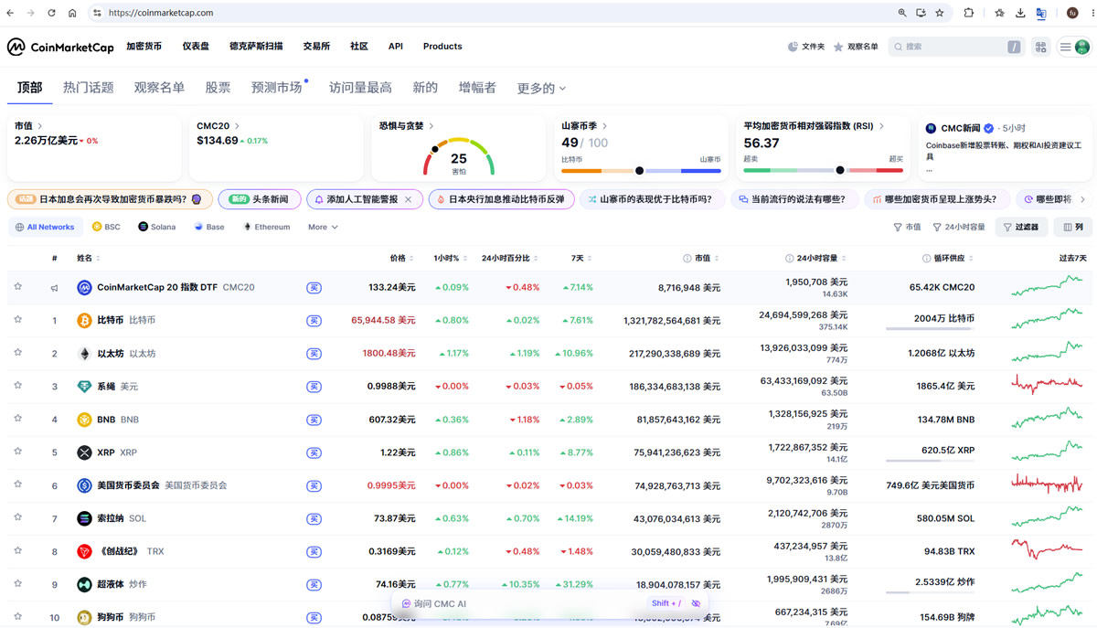Viewport: 1097px width, 628px height.
Task: Click the BNB coin logo
Action: point(85,420)
